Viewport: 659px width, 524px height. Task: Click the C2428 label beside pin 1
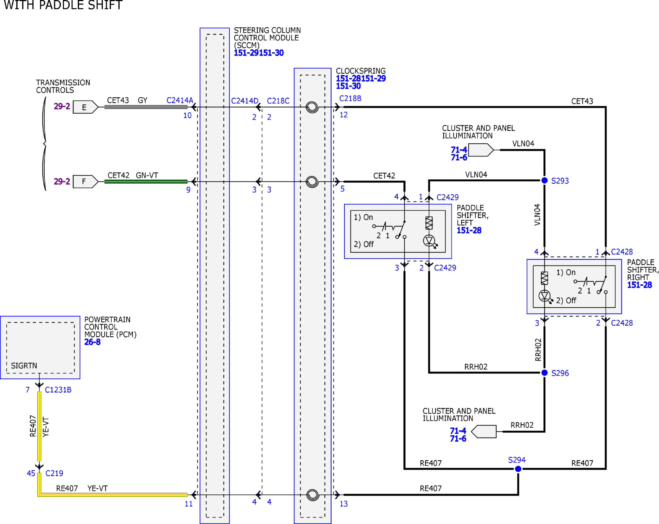point(622,252)
